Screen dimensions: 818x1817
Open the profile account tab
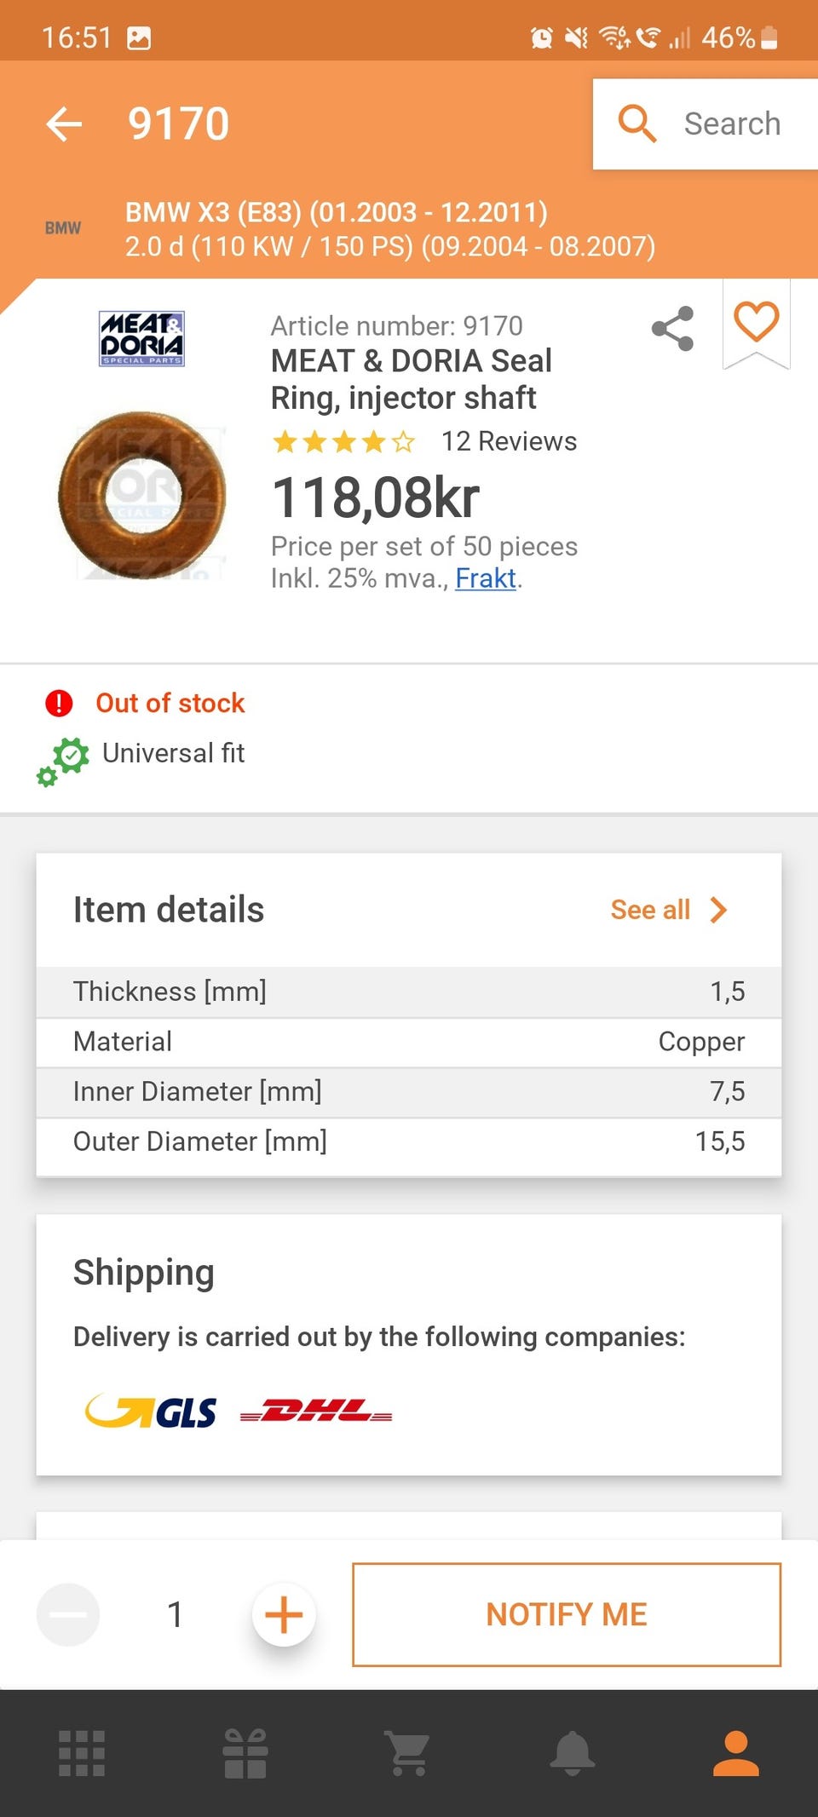(x=735, y=1753)
